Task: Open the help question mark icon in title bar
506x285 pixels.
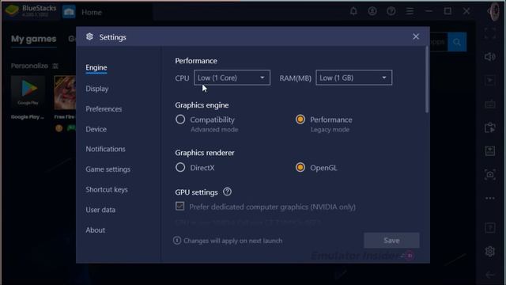Action: [391, 11]
